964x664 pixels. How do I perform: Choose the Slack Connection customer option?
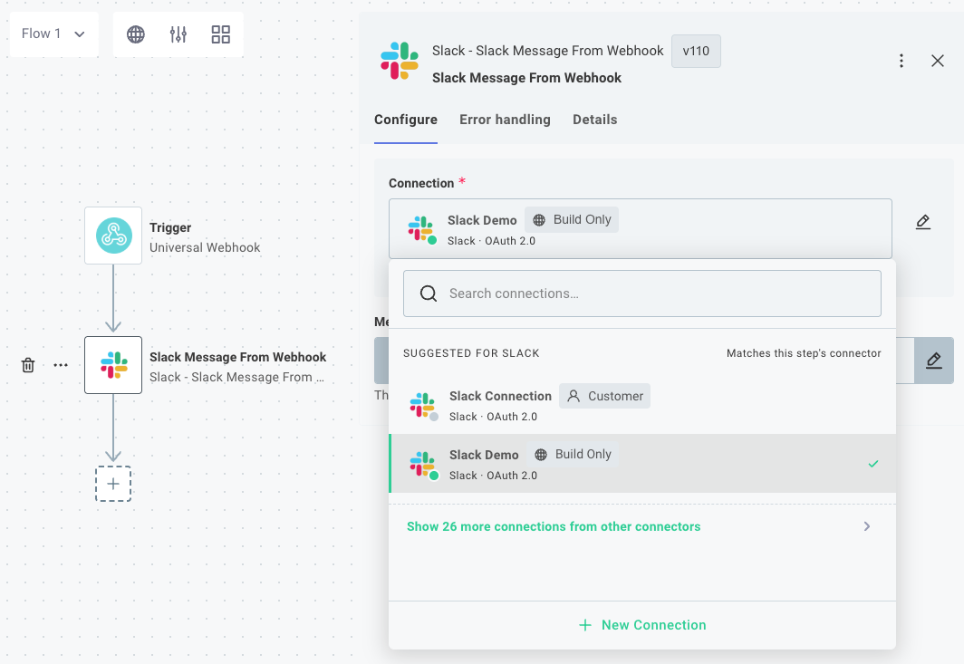(x=641, y=405)
